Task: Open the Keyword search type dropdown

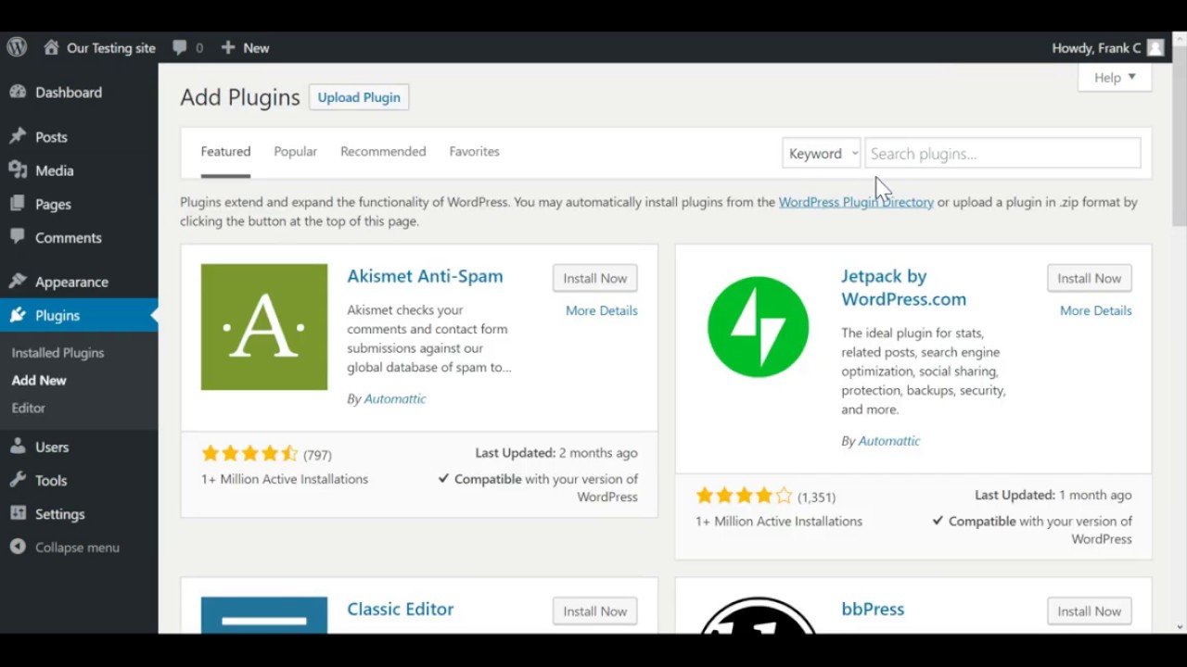Action: 822,154
